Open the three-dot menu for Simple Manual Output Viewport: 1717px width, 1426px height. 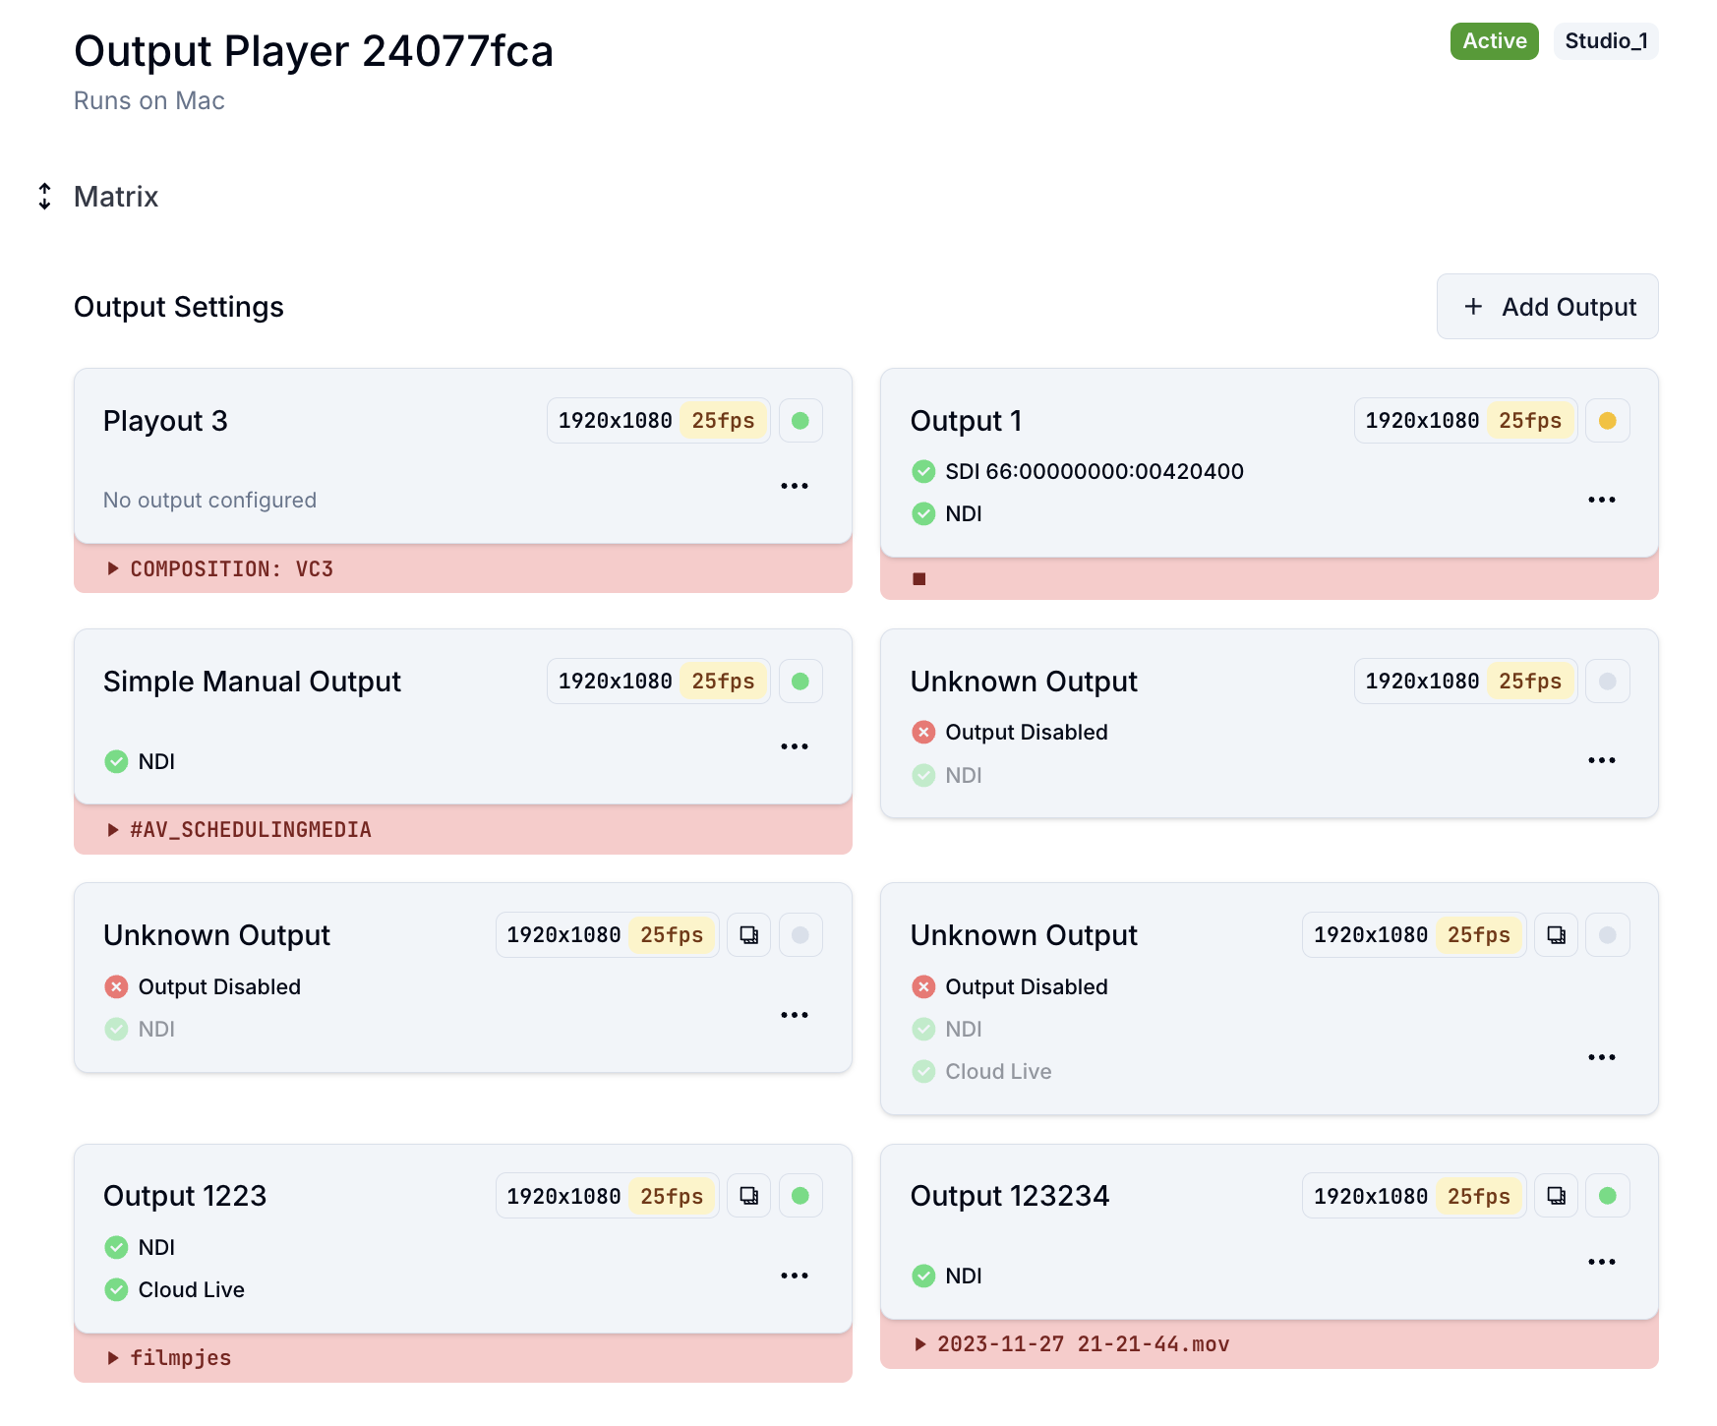click(x=794, y=746)
